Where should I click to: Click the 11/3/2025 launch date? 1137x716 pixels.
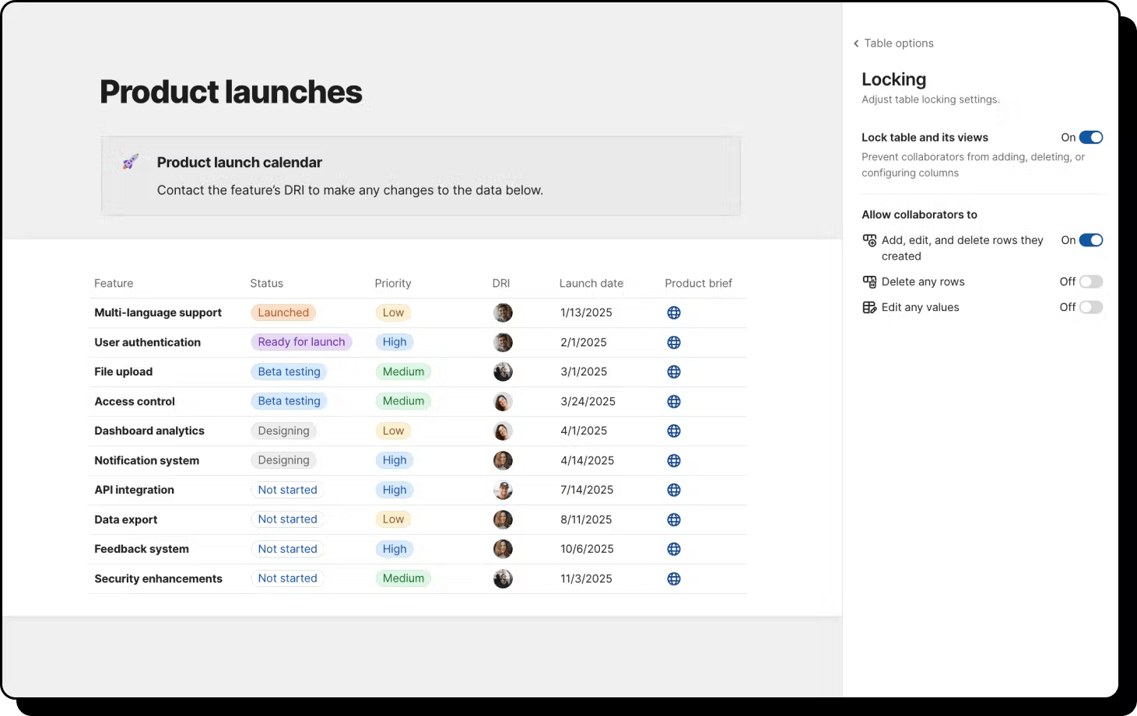point(586,578)
